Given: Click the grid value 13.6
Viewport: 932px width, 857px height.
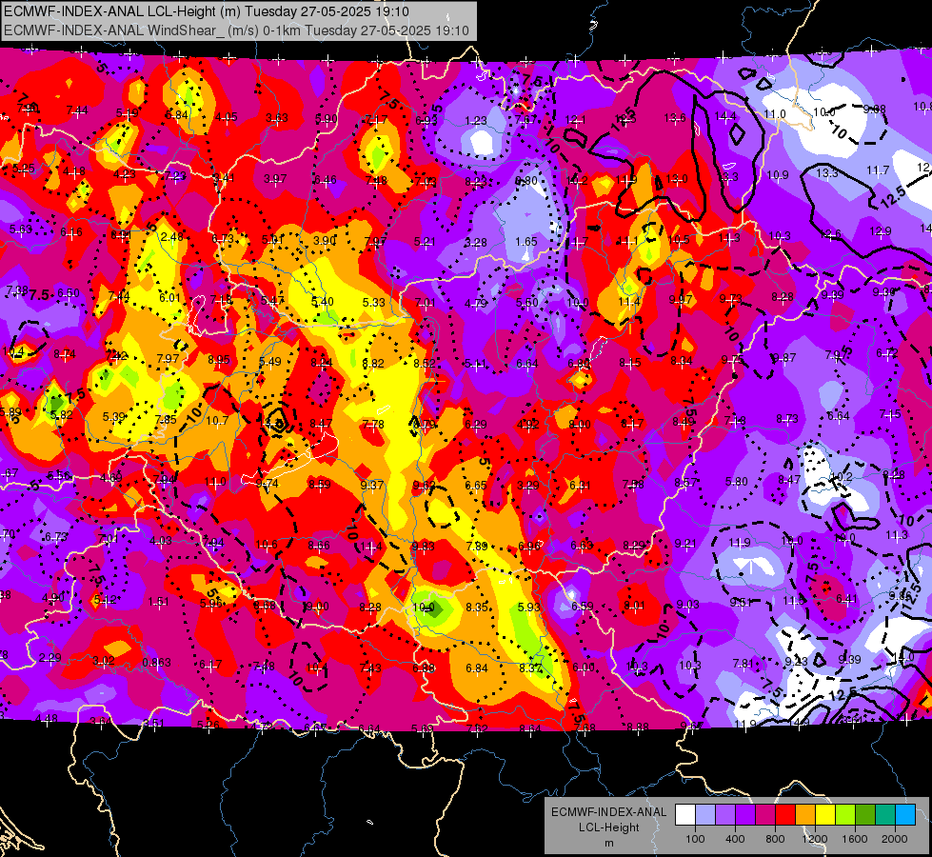Looking at the screenshot, I should [675, 118].
